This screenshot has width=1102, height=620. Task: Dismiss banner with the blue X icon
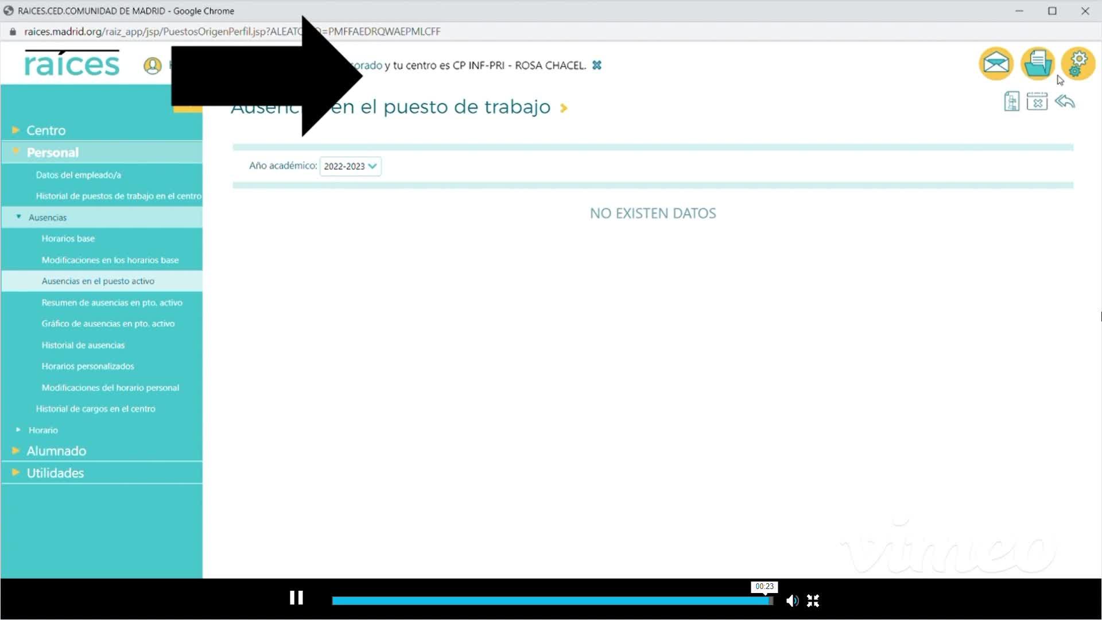pos(597,65)
